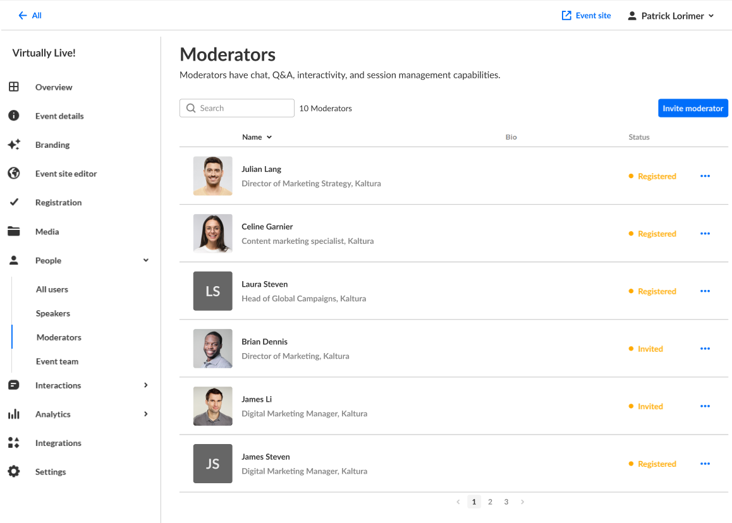Click the Settings gear icon
732x523 pixels.
(x=13, y=472)
